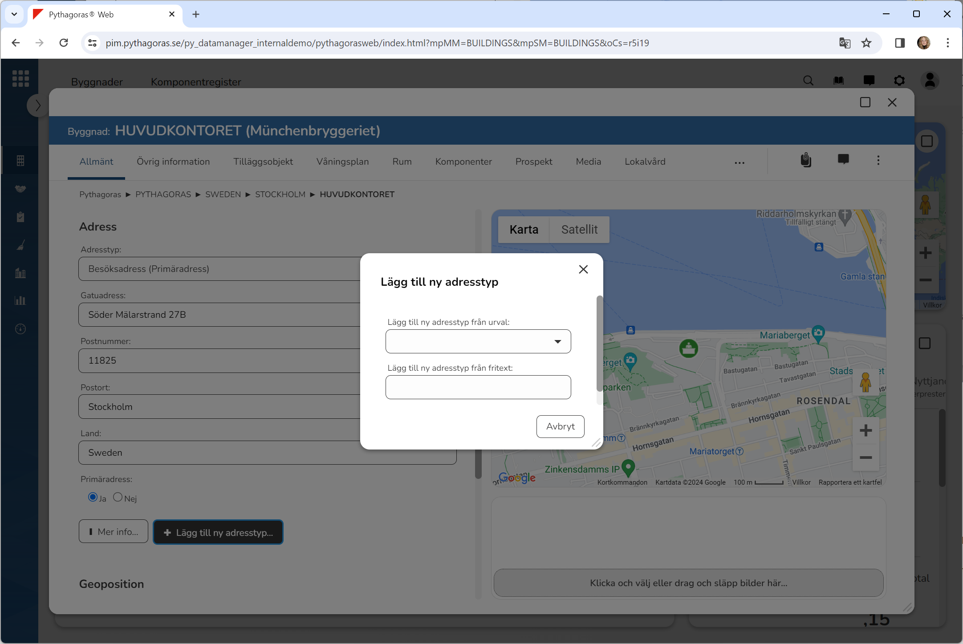Select the Nej primary address radio button
Screen dimensions: 963x644
(x=118, y=497)
